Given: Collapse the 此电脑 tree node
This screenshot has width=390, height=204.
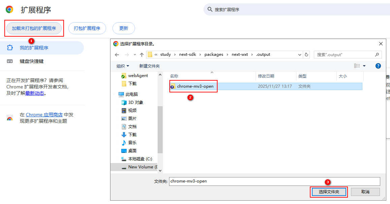Looking at the screenshot, I should [115, 94].
